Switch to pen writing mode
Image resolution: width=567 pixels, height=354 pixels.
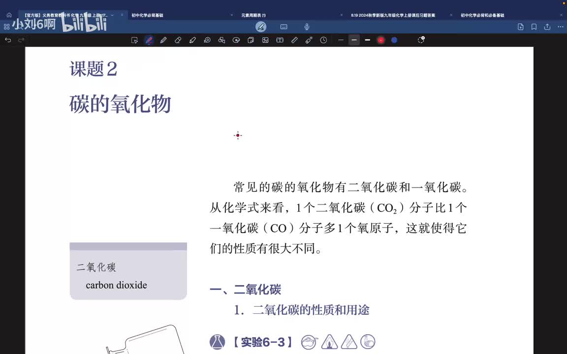point(261,27)
